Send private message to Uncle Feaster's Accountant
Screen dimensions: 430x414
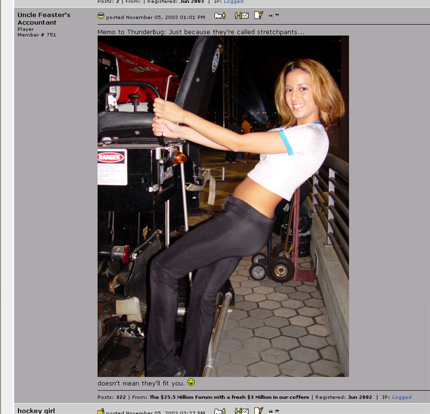click(x=241, y=16)
